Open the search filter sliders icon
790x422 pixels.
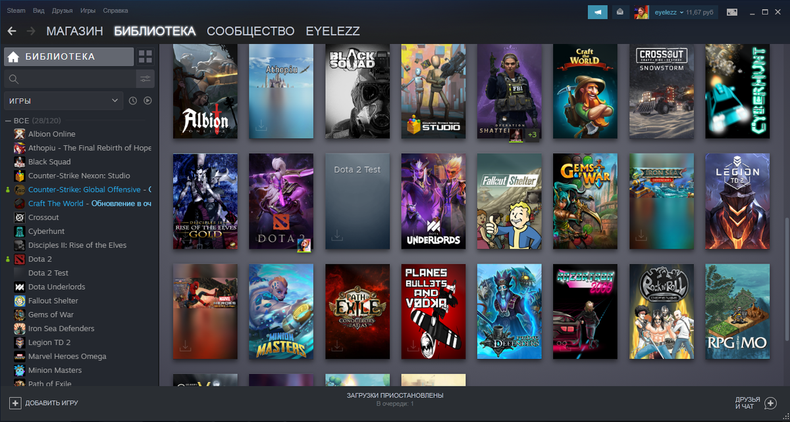click(146, 79)
